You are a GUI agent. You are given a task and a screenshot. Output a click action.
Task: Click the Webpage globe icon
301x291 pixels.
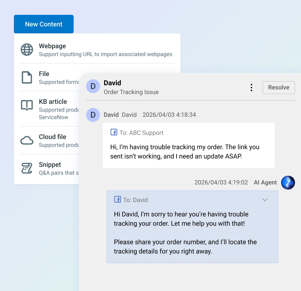coord(27,49)
